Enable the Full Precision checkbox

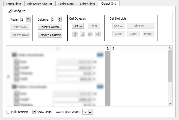tap(8, 112)
